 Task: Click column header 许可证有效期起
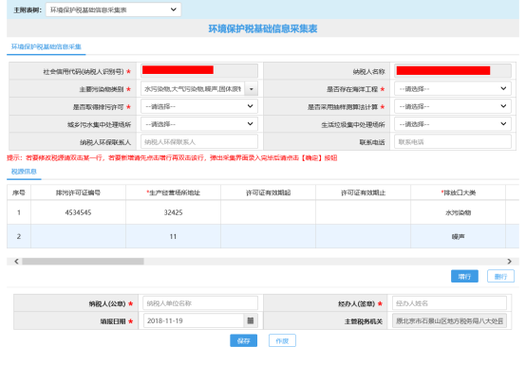[x=268, y=192]
